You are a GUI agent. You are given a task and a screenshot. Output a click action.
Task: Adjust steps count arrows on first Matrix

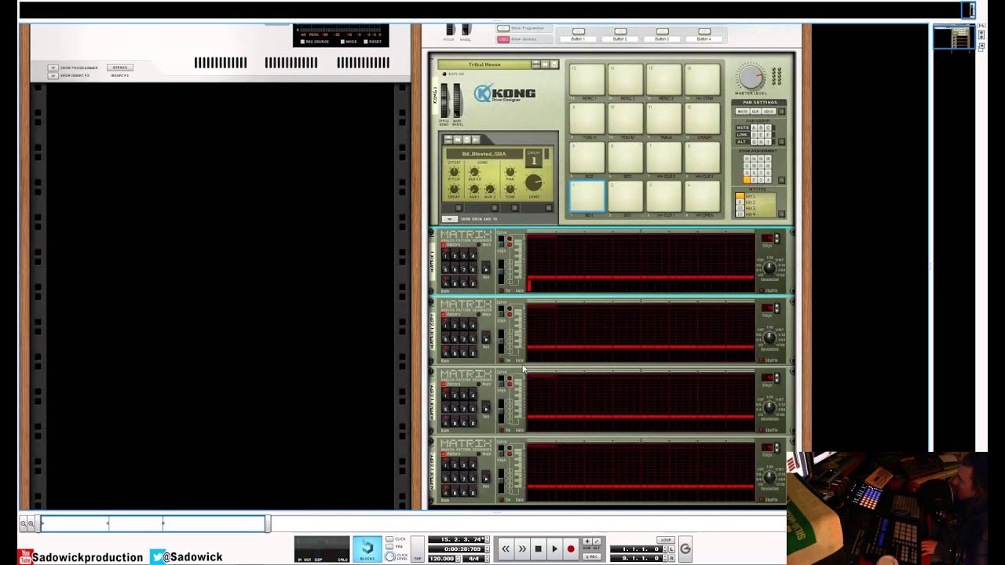point(777,239)
